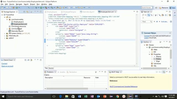Open the Navigate menu
This screenshot has width=177, height=99.
coord(19,4)
